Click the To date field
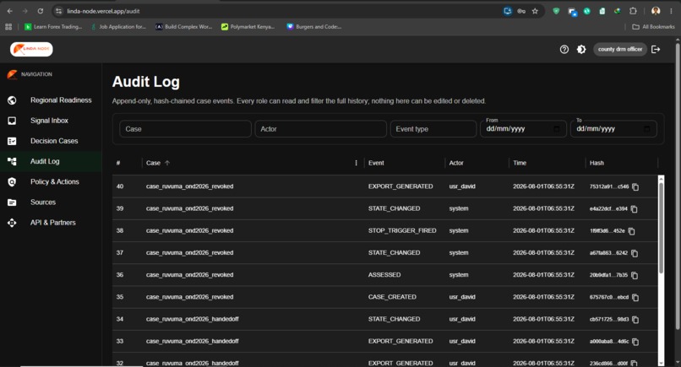 613,129
